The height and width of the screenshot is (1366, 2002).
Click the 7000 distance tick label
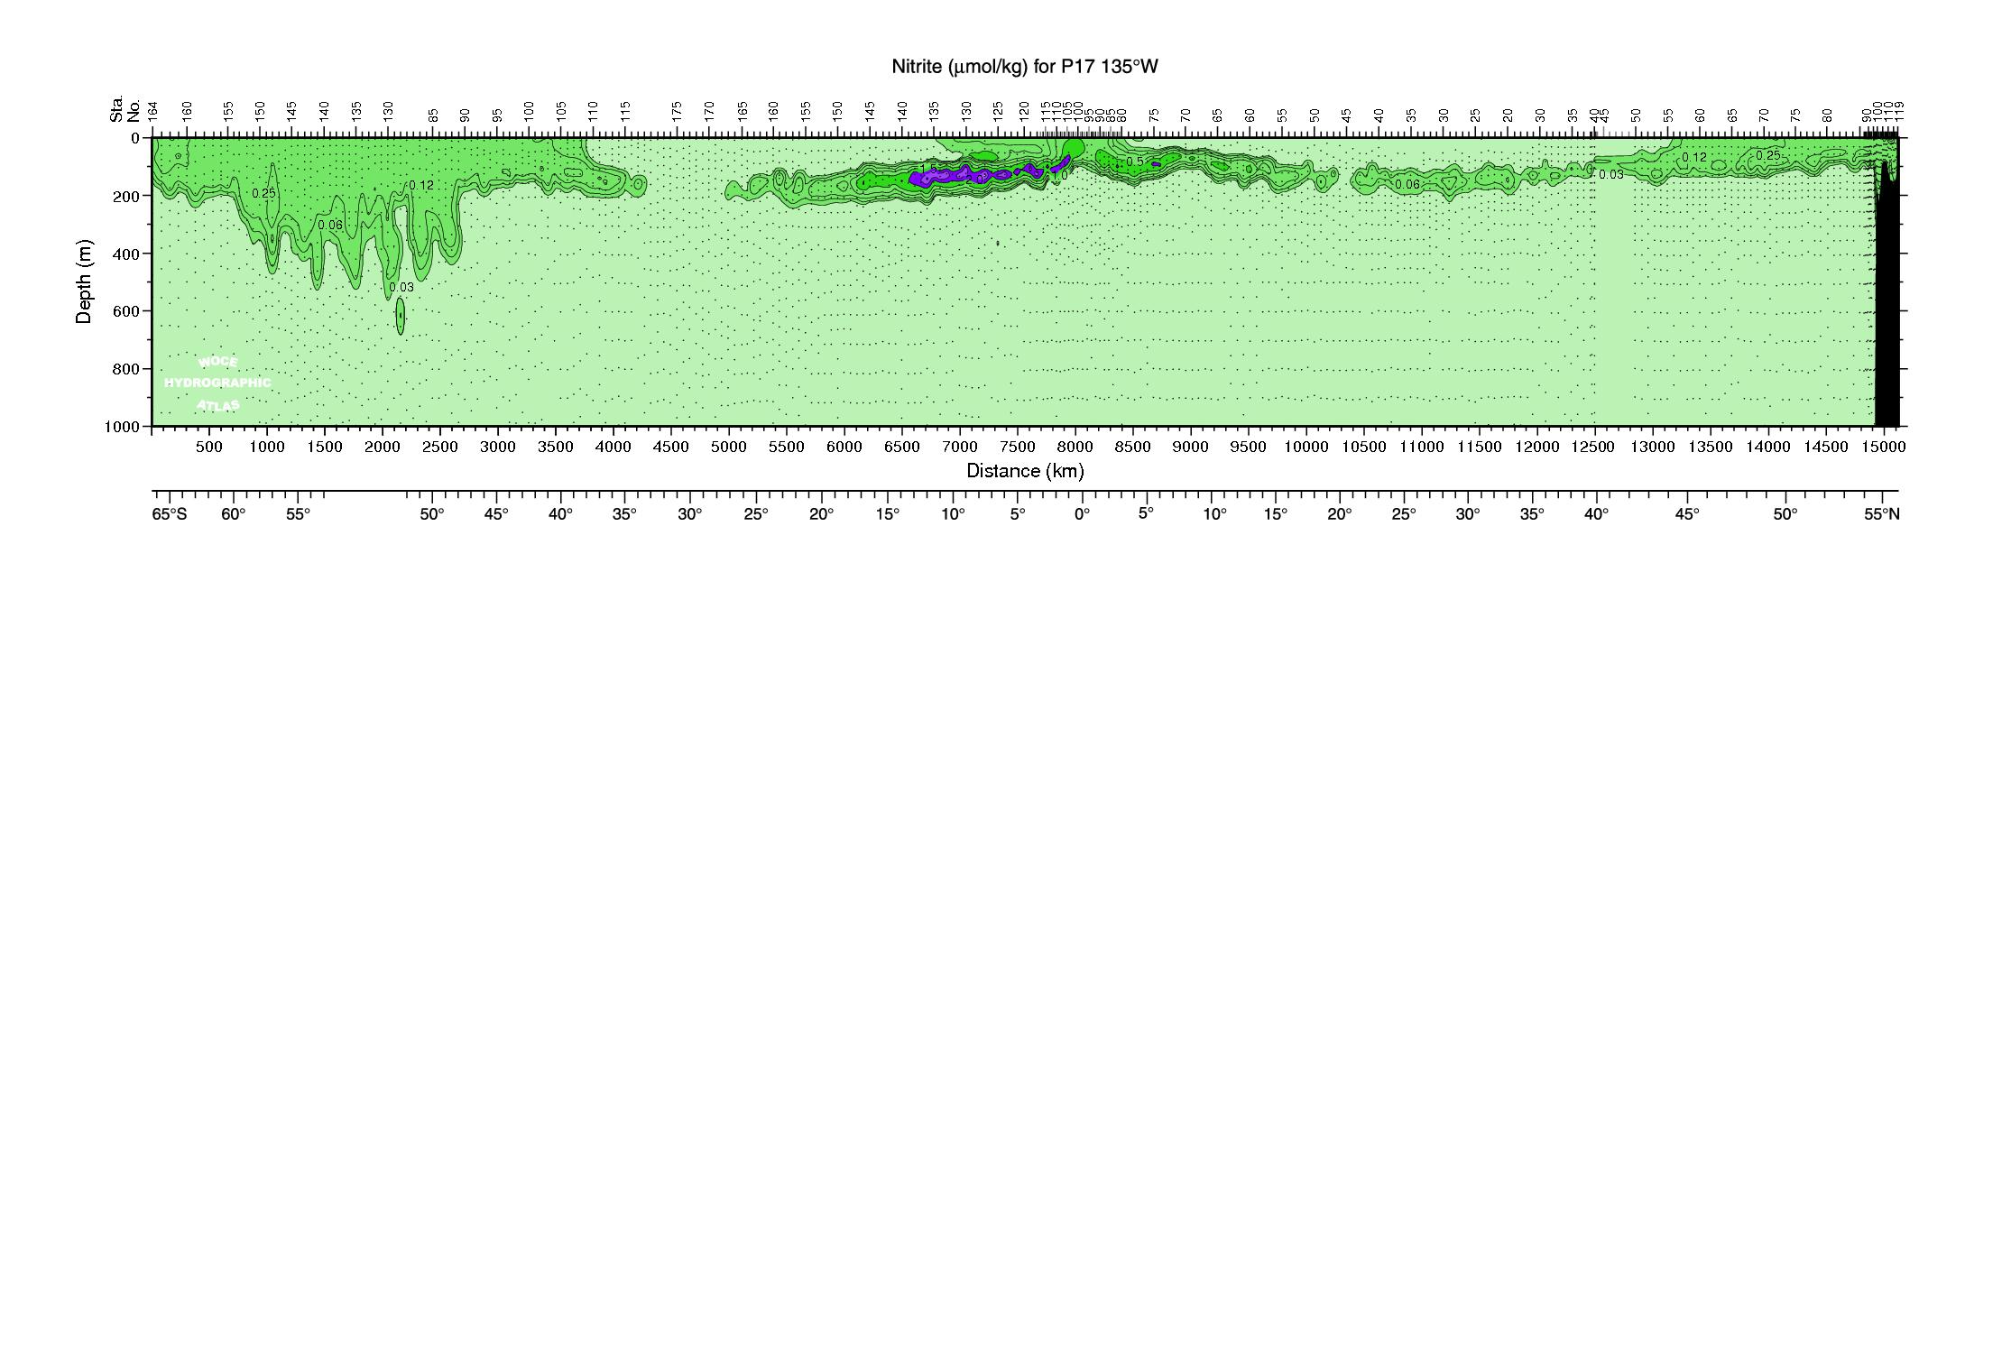(960, 447)
